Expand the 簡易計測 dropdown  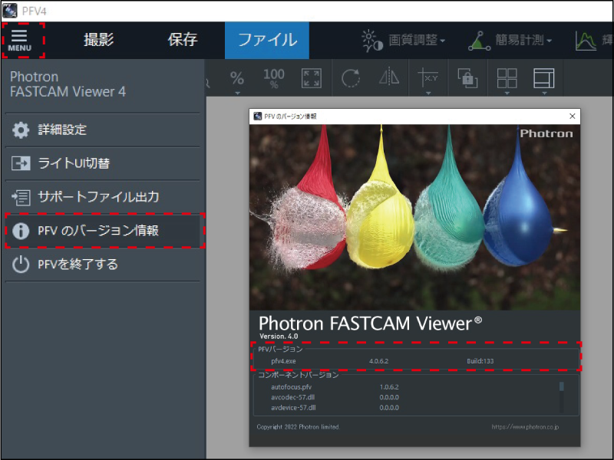510,41
